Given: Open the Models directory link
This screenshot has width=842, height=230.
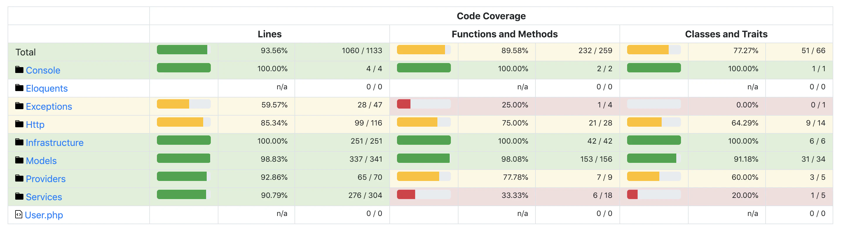Looking at the screenshot, I should pos(41,161).
